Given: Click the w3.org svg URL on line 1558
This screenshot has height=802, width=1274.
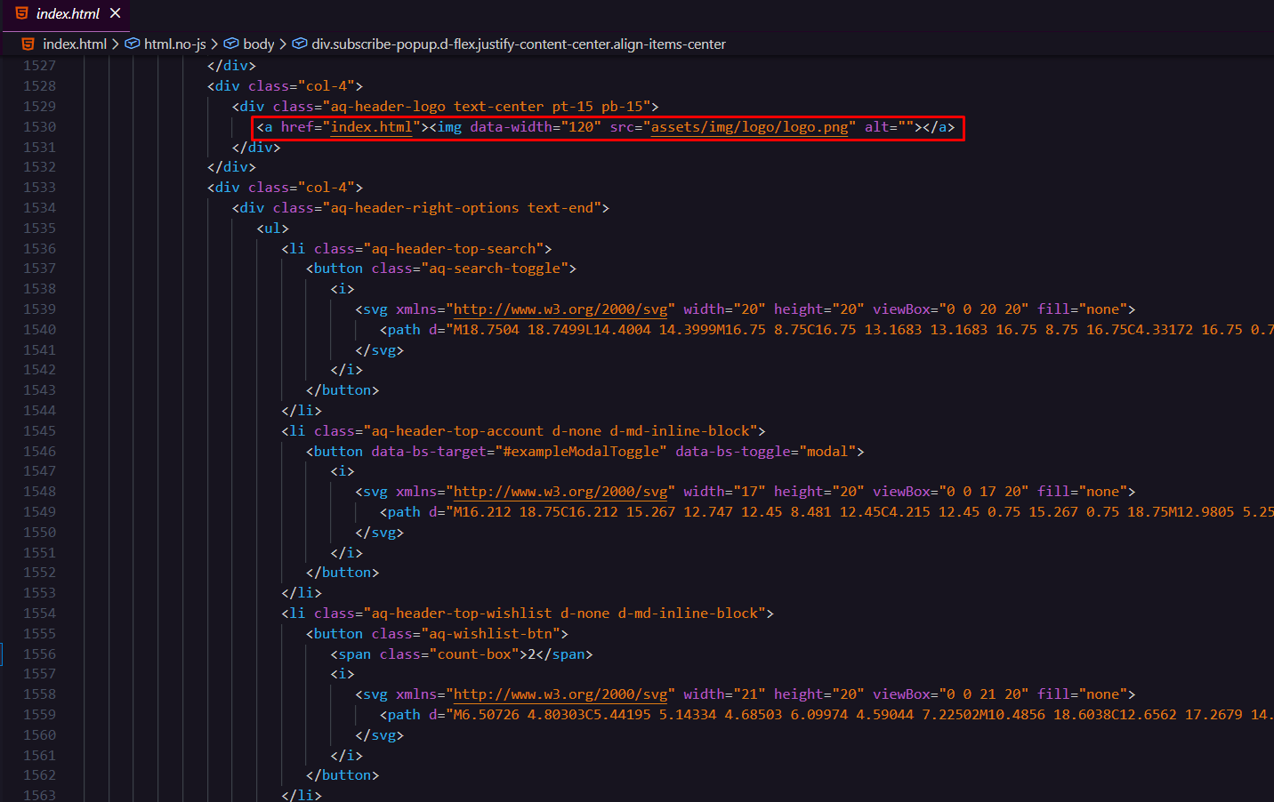Looking at the screenshot, I should coord(560,694).
